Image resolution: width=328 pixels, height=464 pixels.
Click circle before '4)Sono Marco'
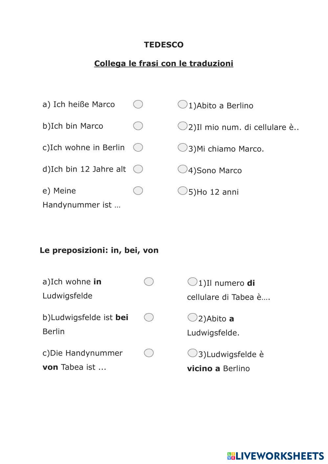click(x=182, y=169)
